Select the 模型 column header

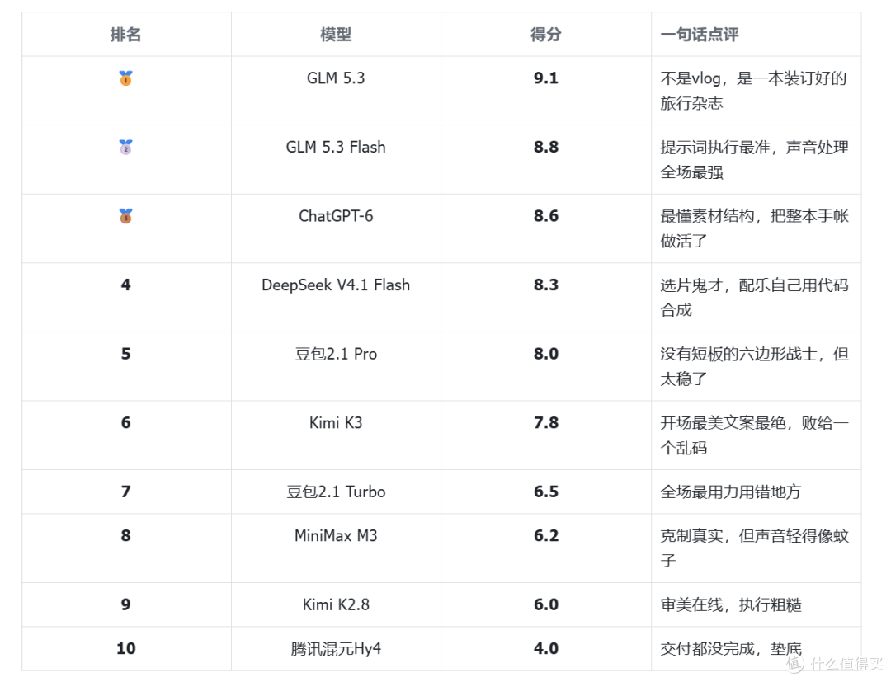pyautogui.click(x=336, y=35)
